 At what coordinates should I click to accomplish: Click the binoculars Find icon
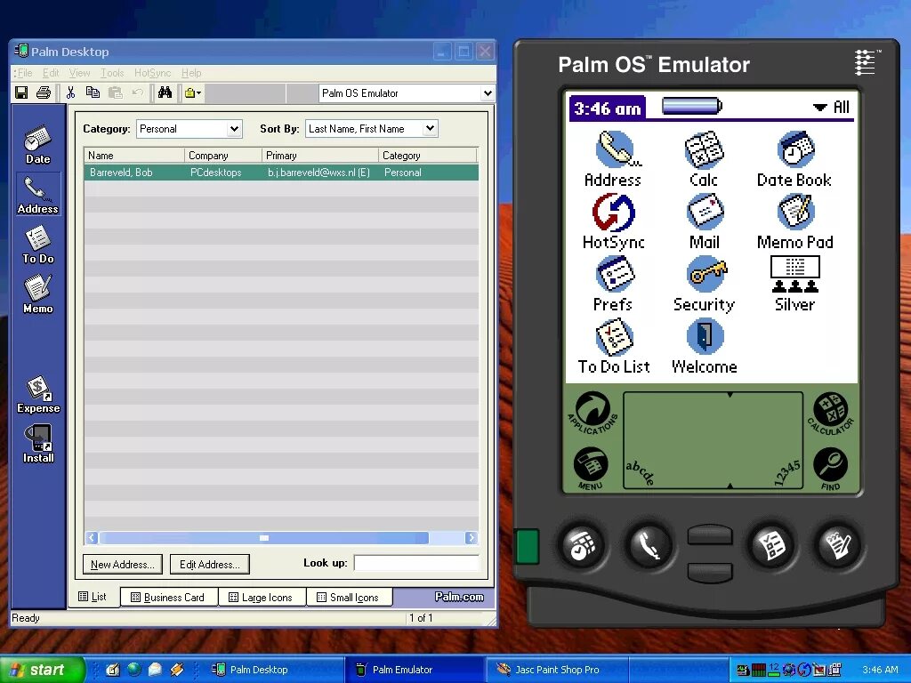pos(165,92)
